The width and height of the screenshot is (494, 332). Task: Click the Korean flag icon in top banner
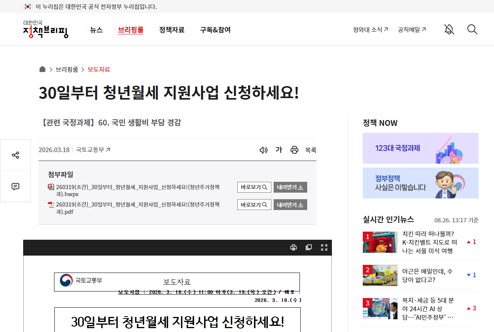pos(27,7)
